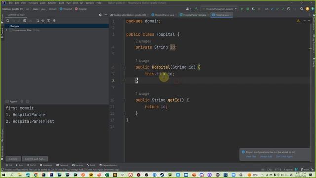Viewport: 316px width, 178px height.
Task: Open commit message history icon
Action: (x=28, y=101)
